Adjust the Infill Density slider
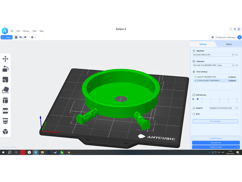The image size is (242, 182). (198, 99)
